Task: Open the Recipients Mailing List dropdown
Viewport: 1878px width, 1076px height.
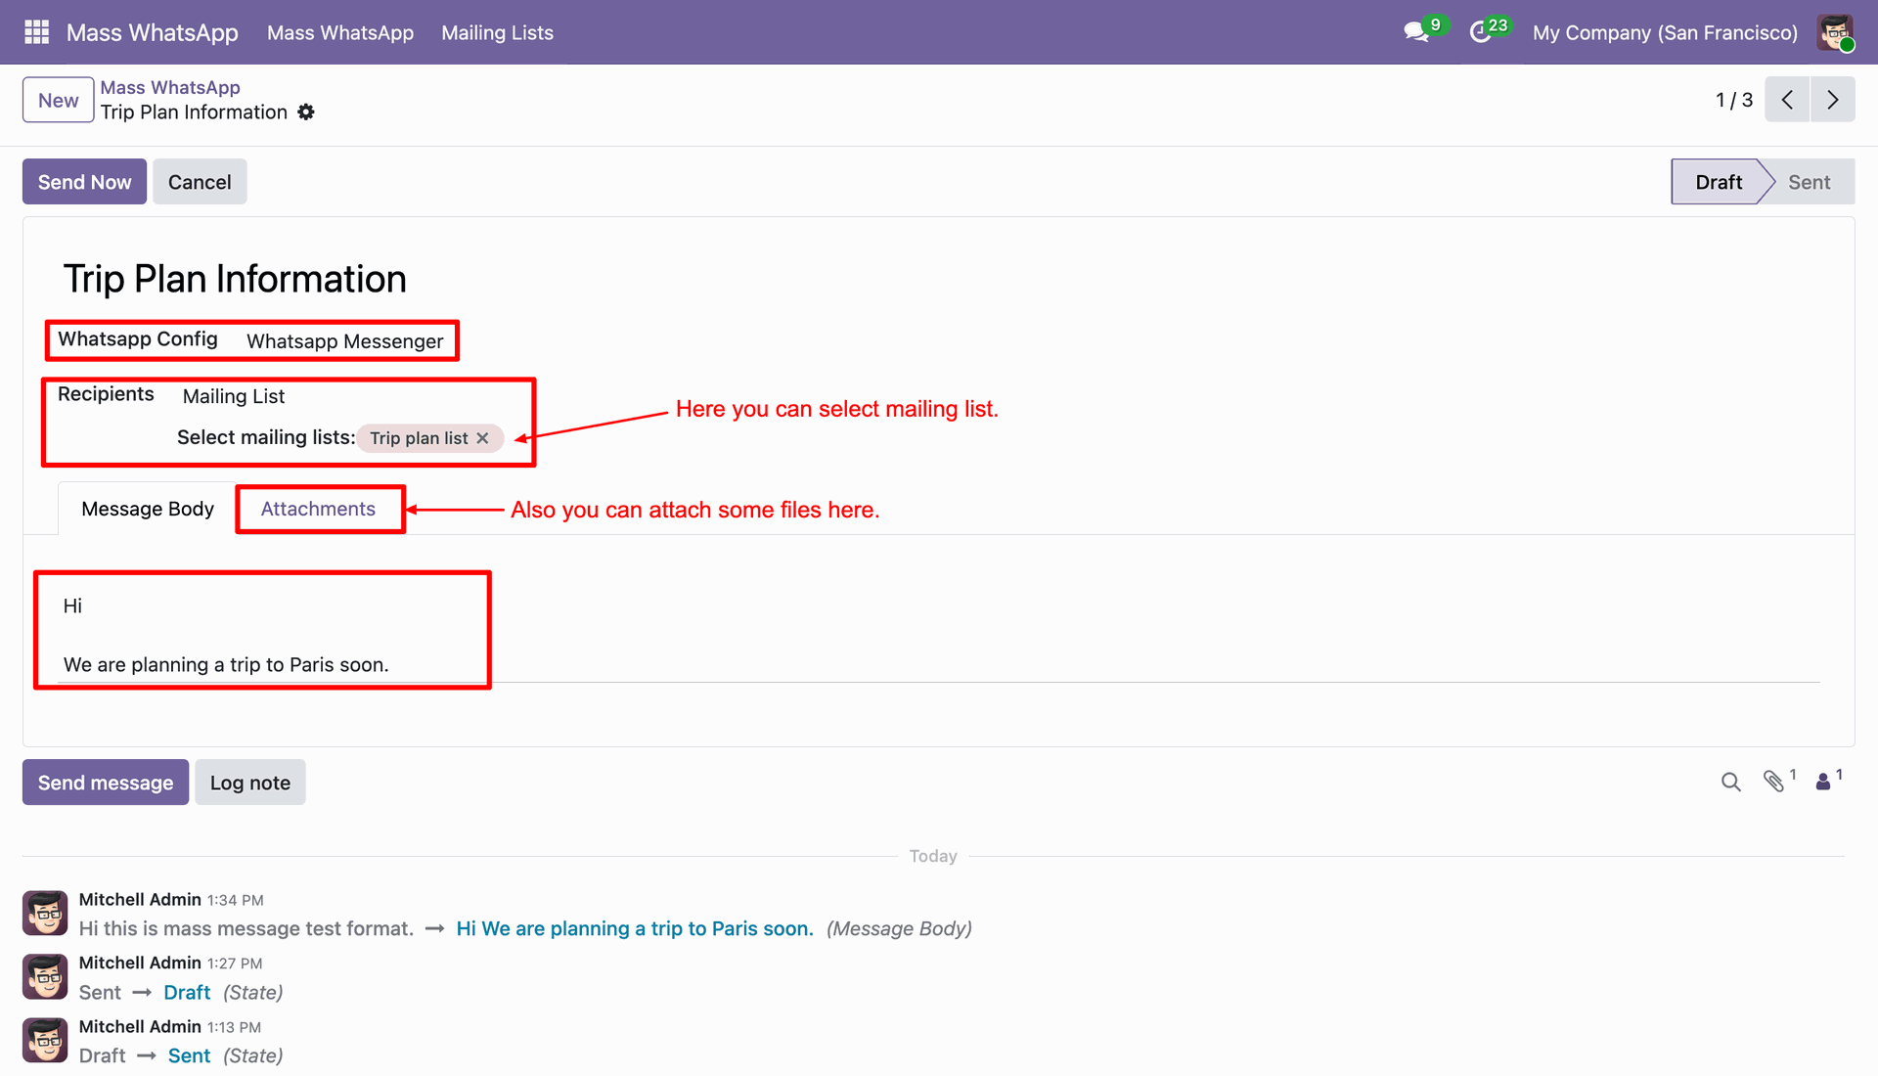Action: pyautogui.click(x=234, y=396)
